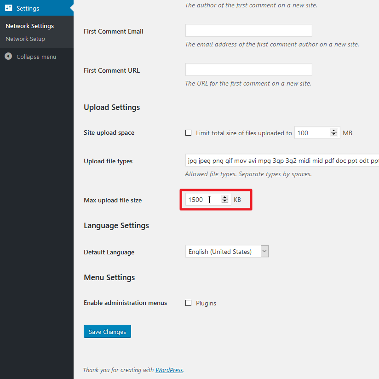Decrease Site upload space value with down arrow
The width and height of the screenshot is (379, 379).
(x=334, y=135)
